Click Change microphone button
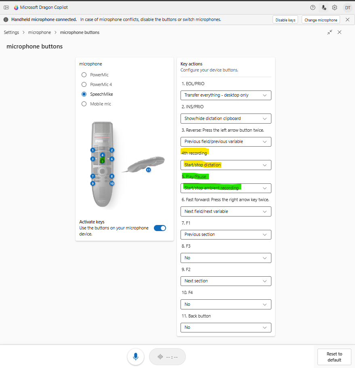The width and height of the screenshot is (355, 368). tap(321, 20)
